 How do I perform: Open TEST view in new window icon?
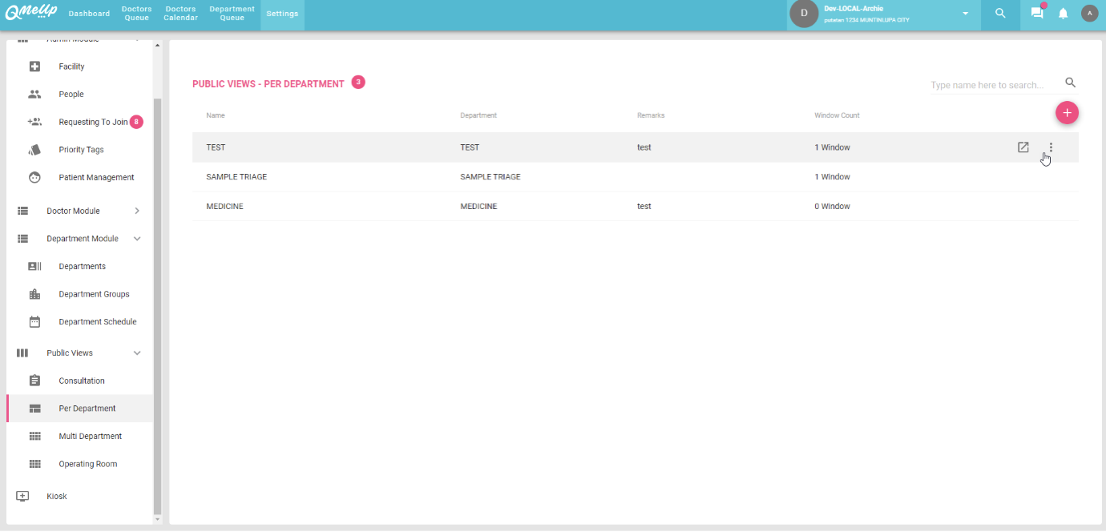click(1023, 147)
